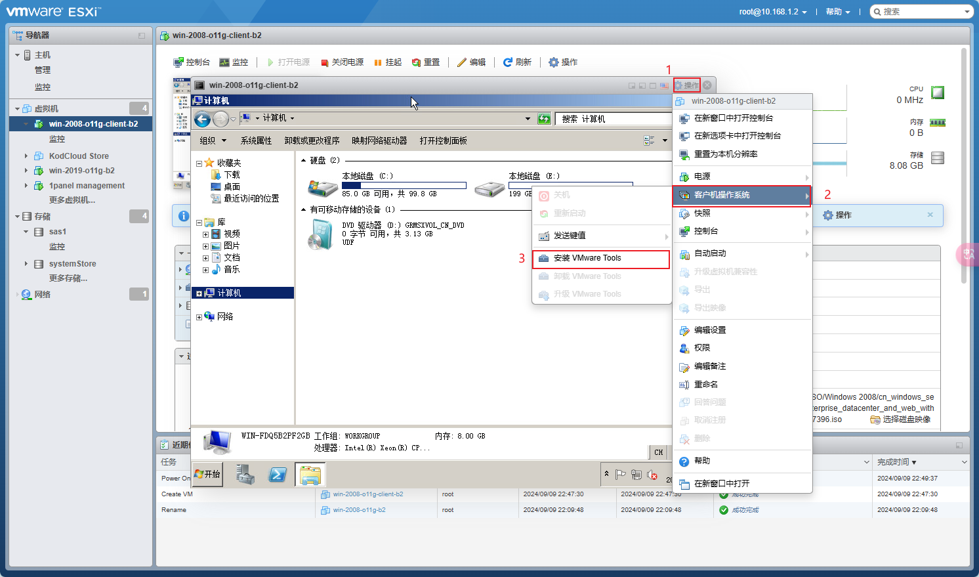Viewport: 979px width, 577px height.
Task: Click the views icon in the Explorer command bar
Action: pos(650,140)
